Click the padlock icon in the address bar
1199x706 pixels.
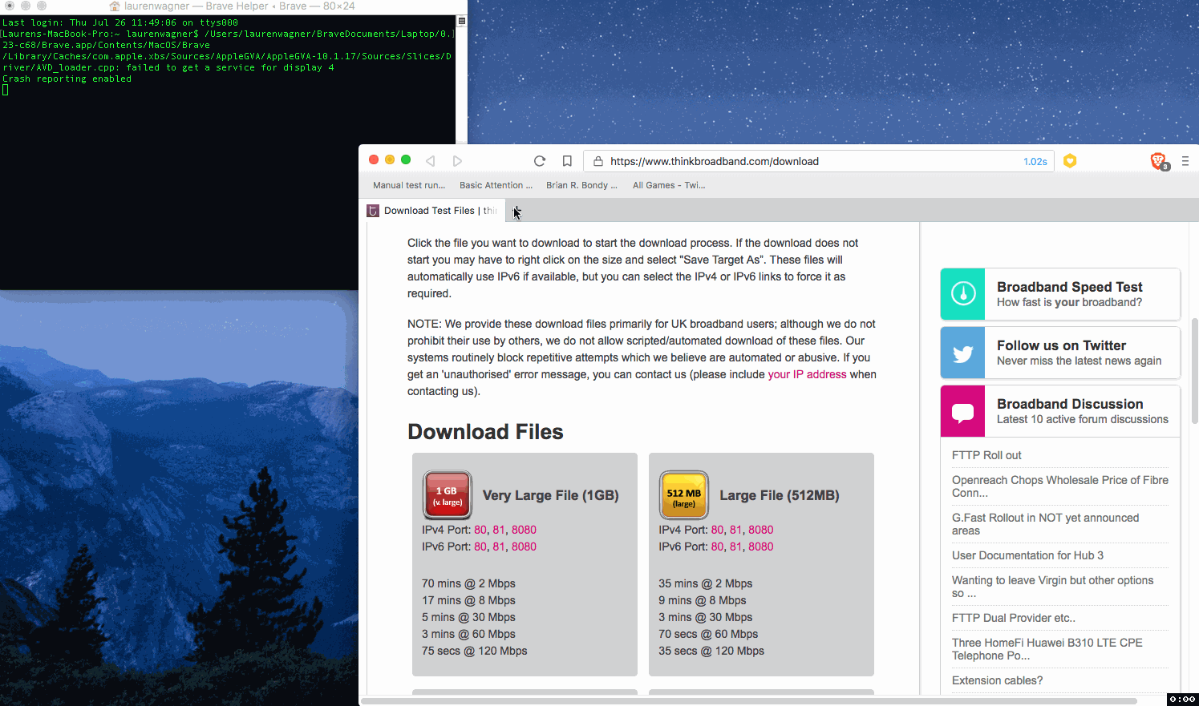598,161
